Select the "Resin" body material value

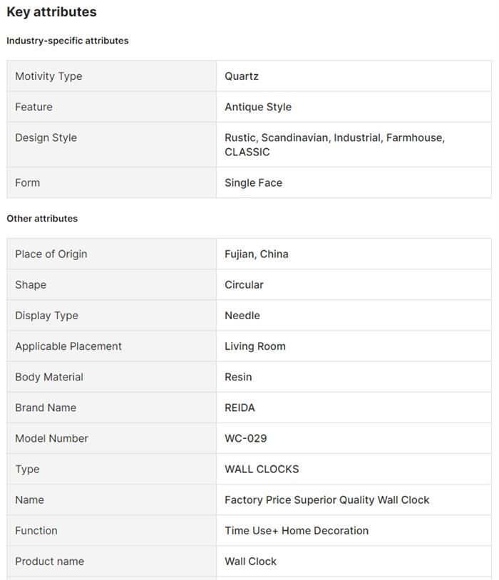coord(238,377)
